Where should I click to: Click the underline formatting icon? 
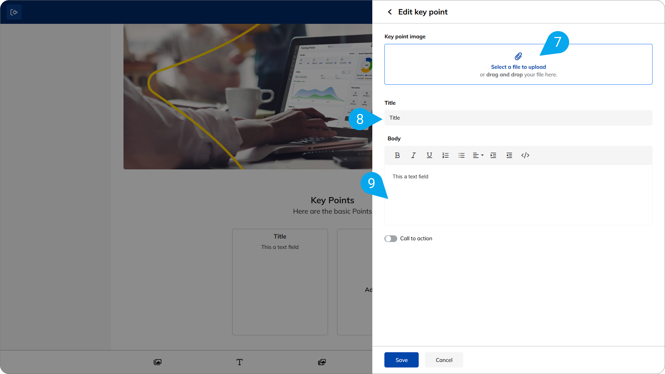pyautogui.click(x=429, y=155)
